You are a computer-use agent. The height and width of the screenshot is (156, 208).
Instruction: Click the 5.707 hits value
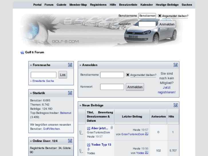click(x=173, y=151)
